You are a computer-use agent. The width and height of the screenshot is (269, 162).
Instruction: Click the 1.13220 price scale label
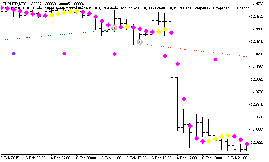(x=257, y=142)
